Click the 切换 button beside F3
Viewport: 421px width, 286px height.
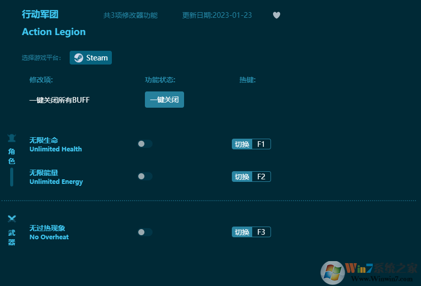point(242,232)
